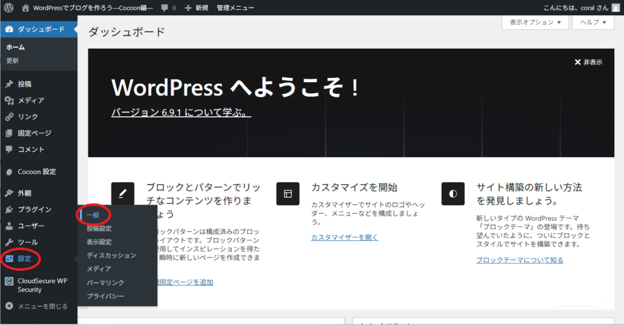Click the 外観 paintbrush icon
624x325 pixels.
[x=9, y=193]
